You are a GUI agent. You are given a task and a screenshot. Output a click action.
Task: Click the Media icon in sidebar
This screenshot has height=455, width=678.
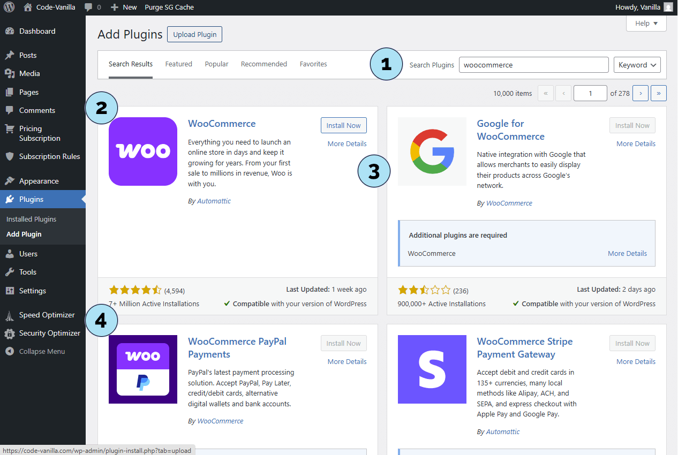point(10,73)
